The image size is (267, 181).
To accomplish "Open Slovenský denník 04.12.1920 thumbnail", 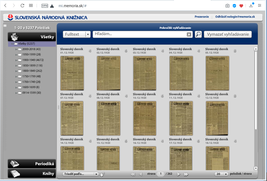I will pyautogui.click(x=181, y=73).
